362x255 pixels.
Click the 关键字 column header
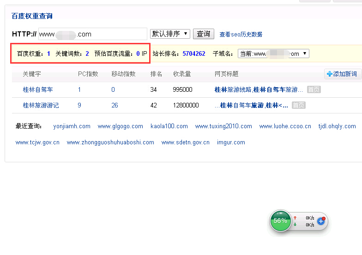pyautogui.click(x=32, y=74)
